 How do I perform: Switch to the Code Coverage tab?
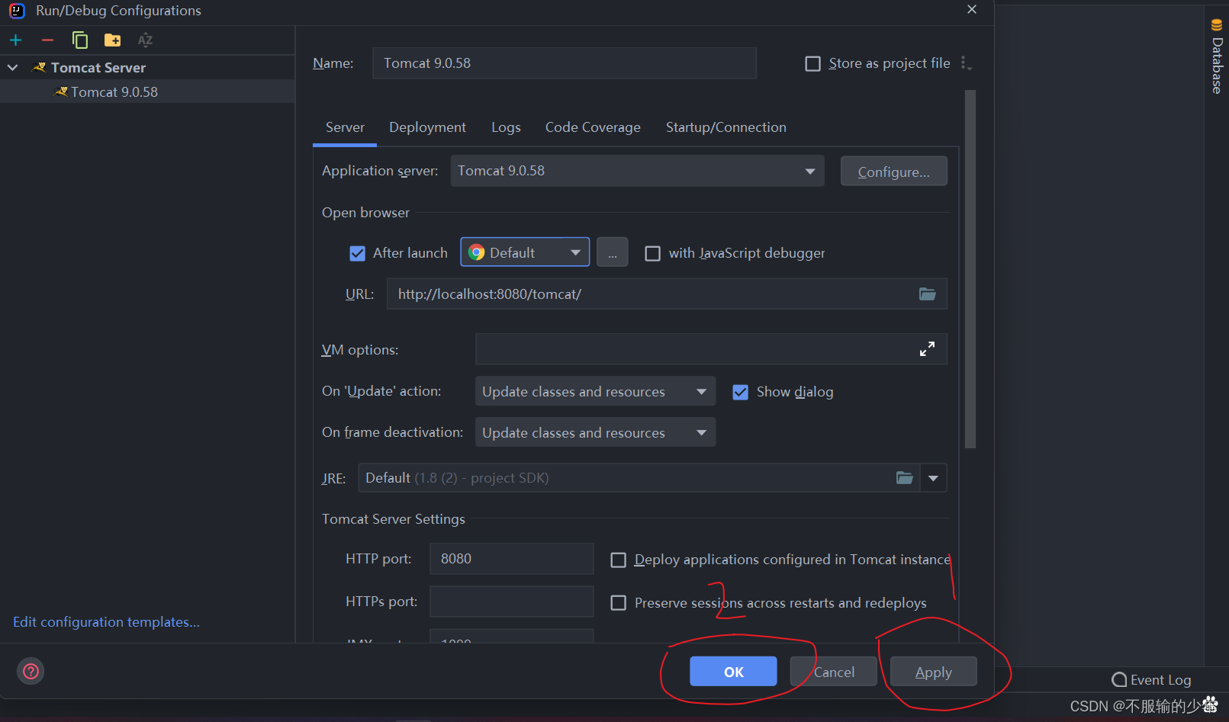pos(593,127)
